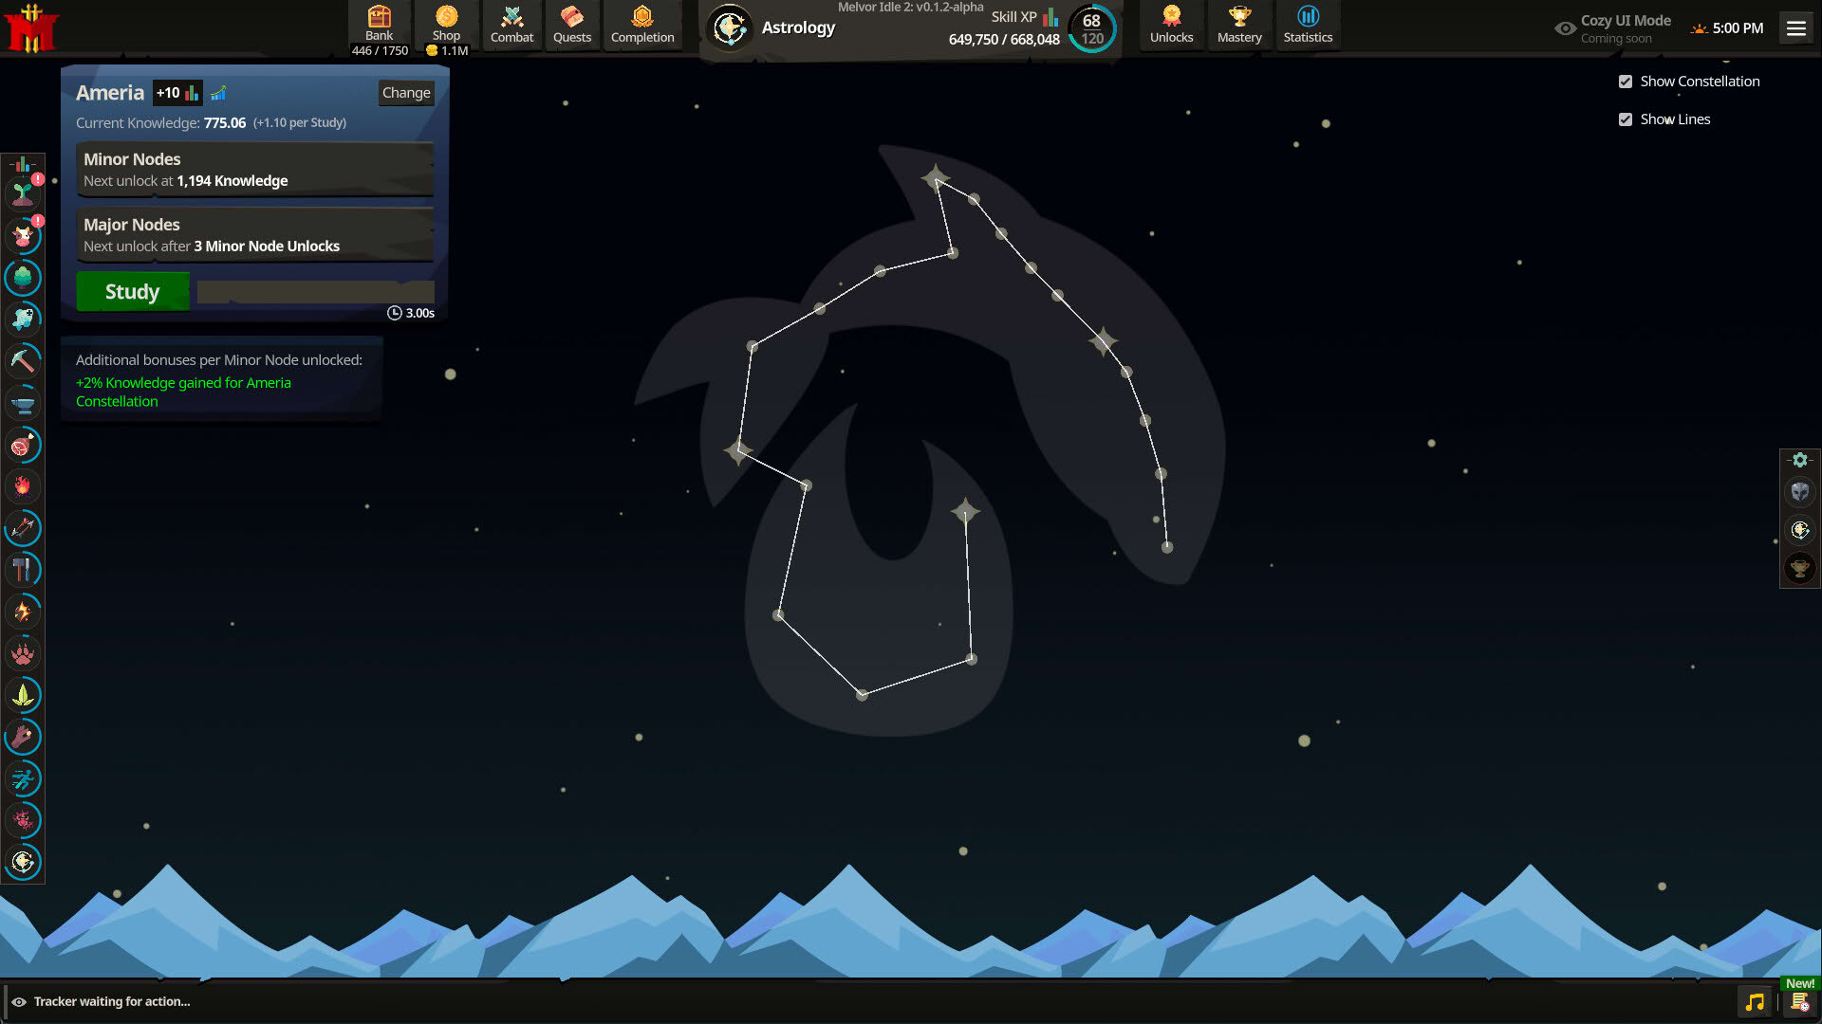Open the Combat menu
Viewport: 1822px width, 1024px height.
tap(511, 26)
